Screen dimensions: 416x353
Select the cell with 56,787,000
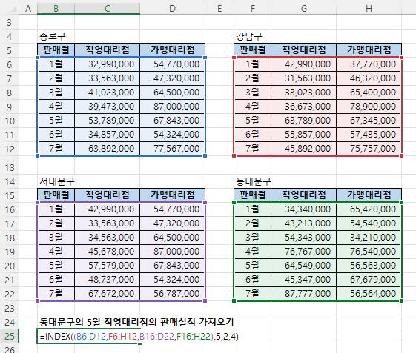coord(173,294)
